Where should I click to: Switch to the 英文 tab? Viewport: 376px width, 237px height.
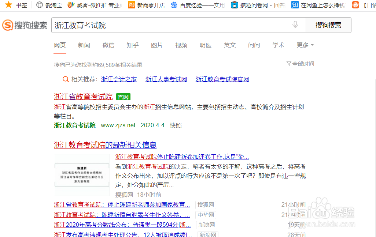coord(230,45)
